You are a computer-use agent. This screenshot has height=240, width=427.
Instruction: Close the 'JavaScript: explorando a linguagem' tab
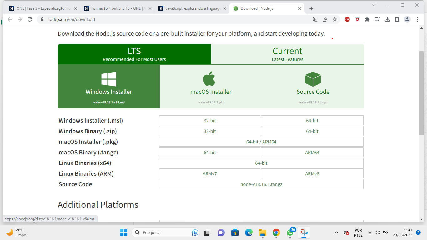[x=225, y=8]
